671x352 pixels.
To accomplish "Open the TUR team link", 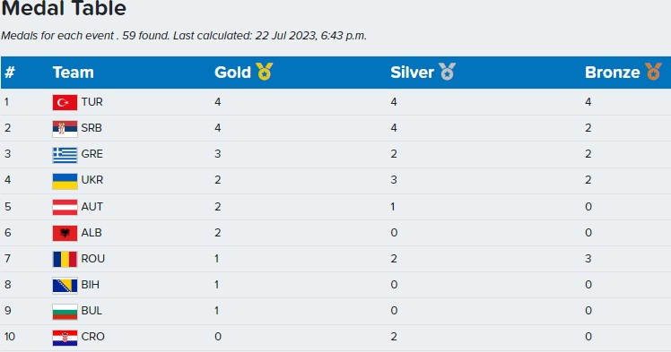I will (x=92, y=102).
